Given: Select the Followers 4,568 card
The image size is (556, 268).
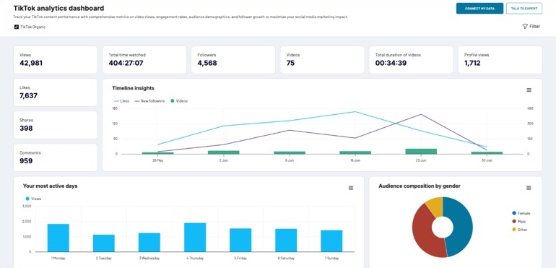Looking at the screenshot, I should pos(233,60).
